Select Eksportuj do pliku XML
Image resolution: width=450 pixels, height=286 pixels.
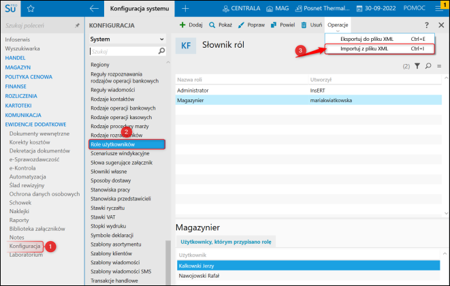coord(380,39)
